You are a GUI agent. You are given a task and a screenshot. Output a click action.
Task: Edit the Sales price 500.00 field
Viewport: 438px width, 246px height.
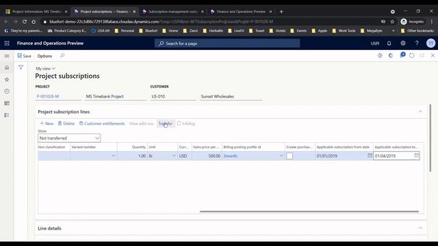tap(207, 156)
